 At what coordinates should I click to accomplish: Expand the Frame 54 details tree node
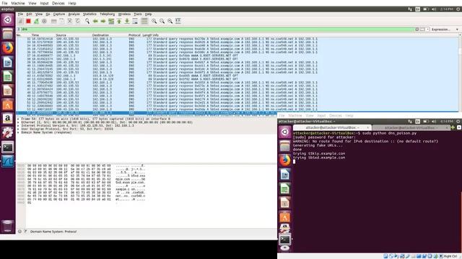[18, 119]
